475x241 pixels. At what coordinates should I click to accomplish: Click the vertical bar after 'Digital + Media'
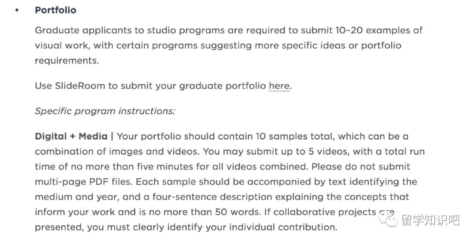[x=112, y=137]
